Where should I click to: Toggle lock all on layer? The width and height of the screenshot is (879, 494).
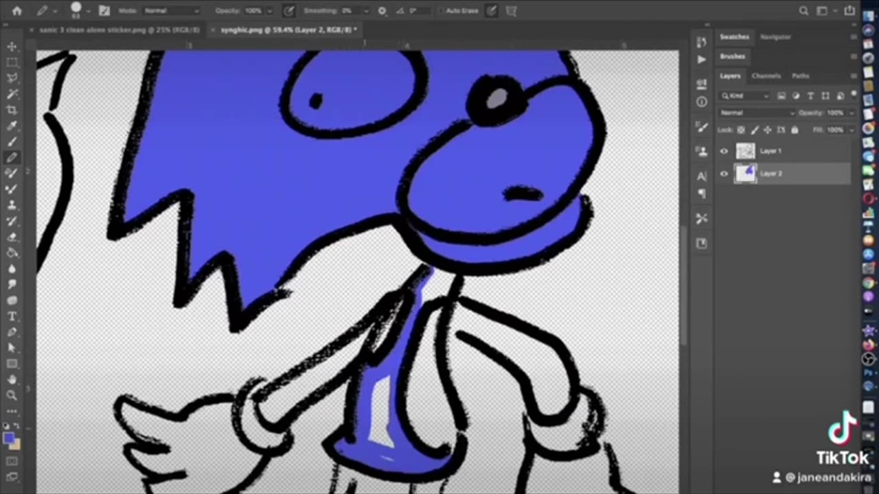(795, 130)
